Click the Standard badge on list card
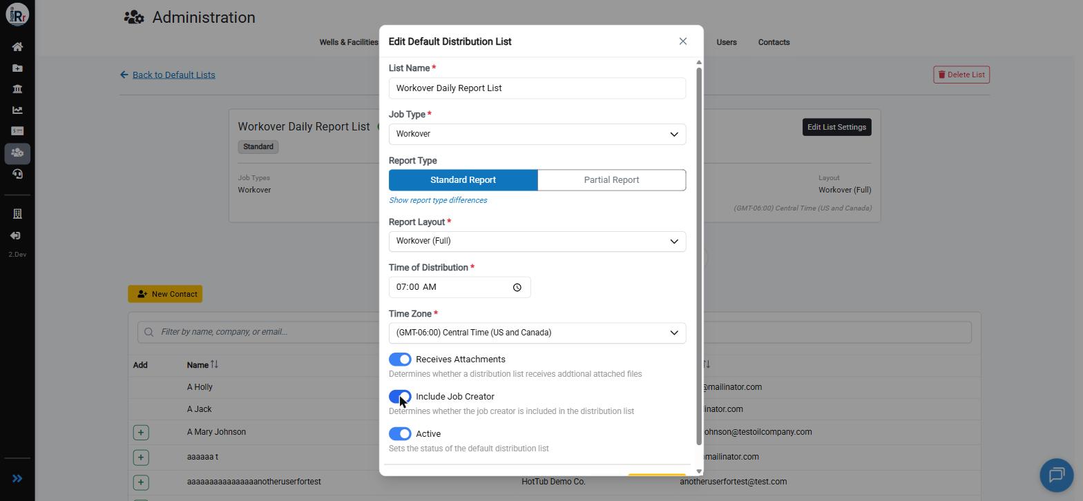Viewport: 1083px width, 501px height. point(258,147)
